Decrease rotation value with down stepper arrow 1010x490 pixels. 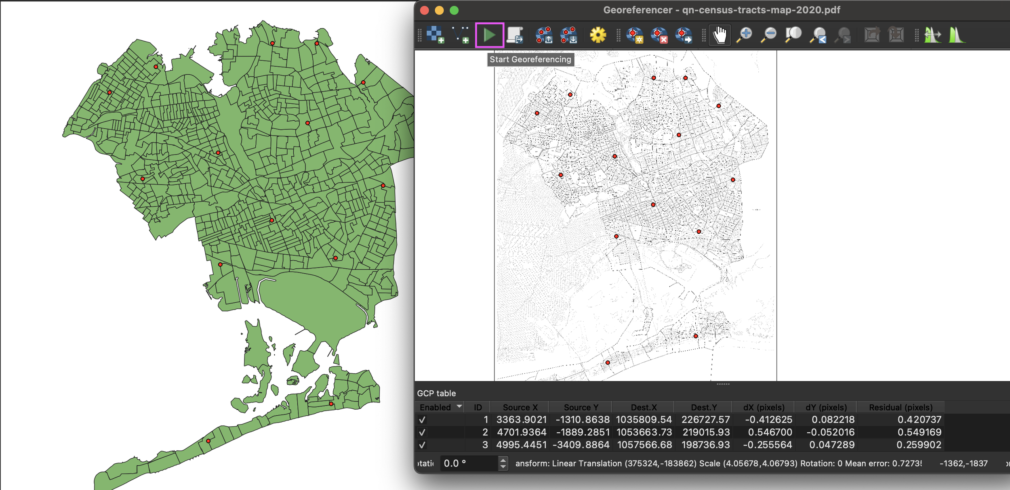[x=503, y=467]
